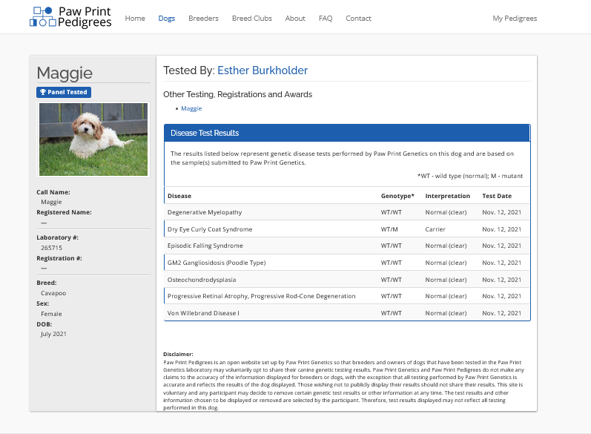This screenshot has width=591, height=434.
Task: Follow the Maggie link under Other Testing
Action: click(191, 108)
